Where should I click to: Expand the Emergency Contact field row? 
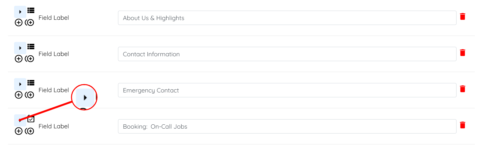[20, 84]
